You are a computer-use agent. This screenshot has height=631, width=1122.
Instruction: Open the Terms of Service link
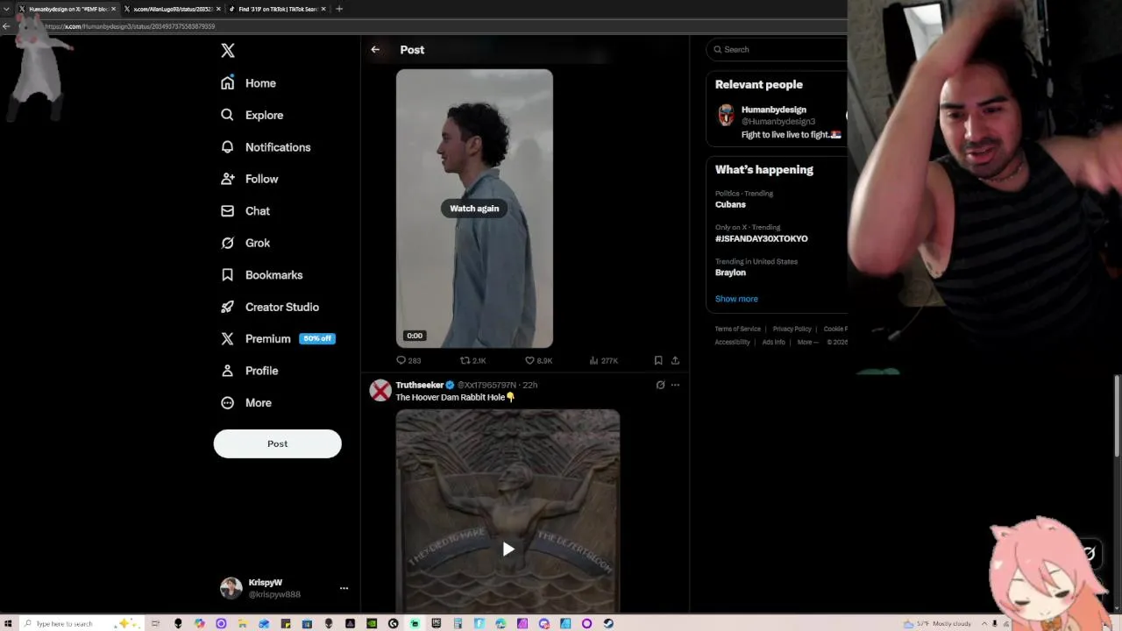[x=738, y=329]
